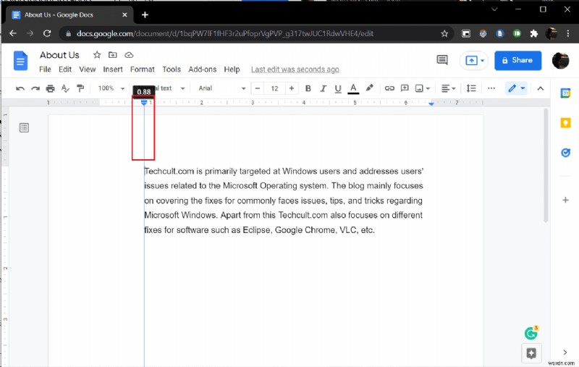Click the text color swatch button
Screen dimensions: 579x367
[353, 88]
